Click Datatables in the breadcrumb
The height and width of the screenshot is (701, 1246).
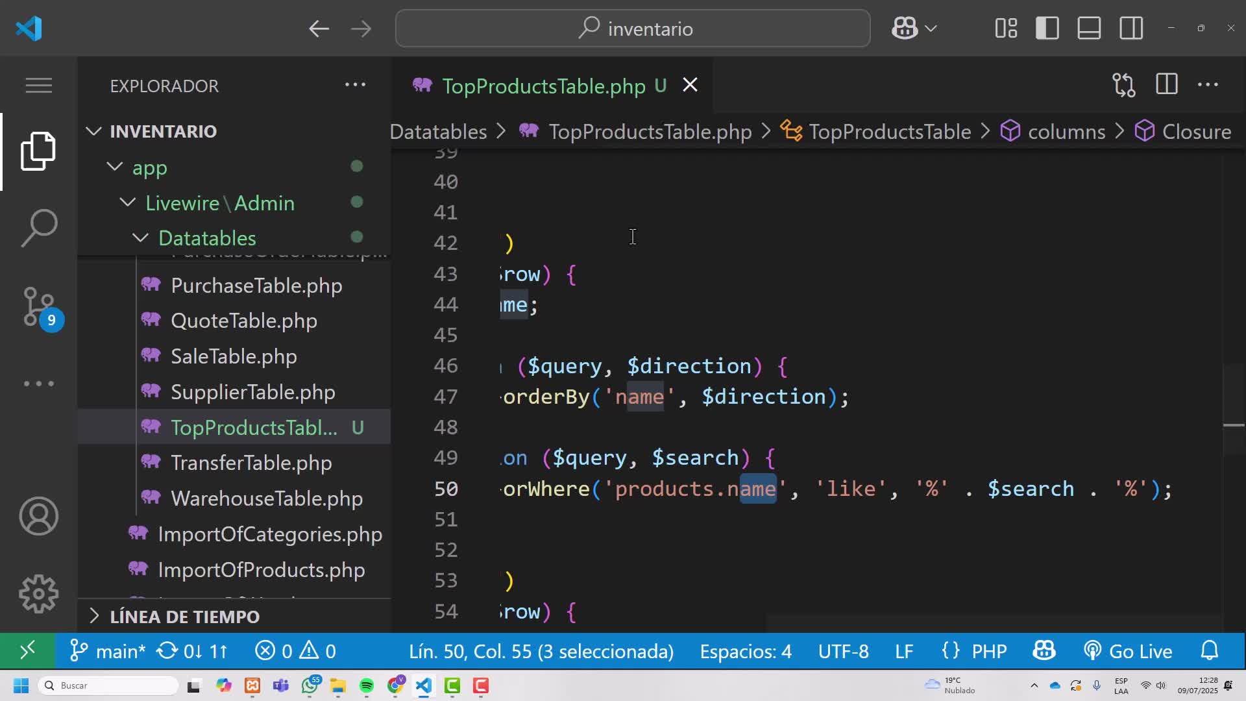pos(438,132)
